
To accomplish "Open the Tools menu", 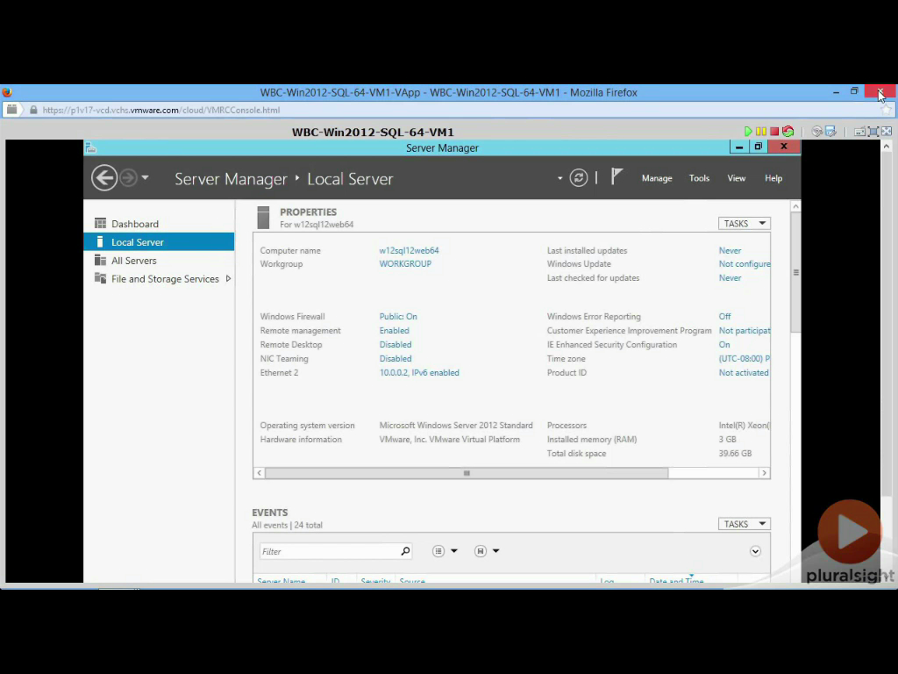I will pos(699,178).
